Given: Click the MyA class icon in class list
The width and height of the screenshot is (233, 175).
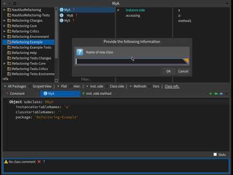Looking at the screenshot, I should coord(62,10).
